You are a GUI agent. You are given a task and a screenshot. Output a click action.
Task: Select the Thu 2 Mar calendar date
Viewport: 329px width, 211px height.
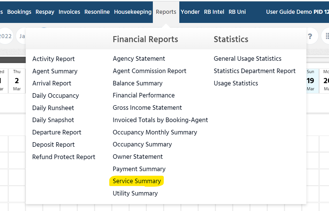point(17,81)
